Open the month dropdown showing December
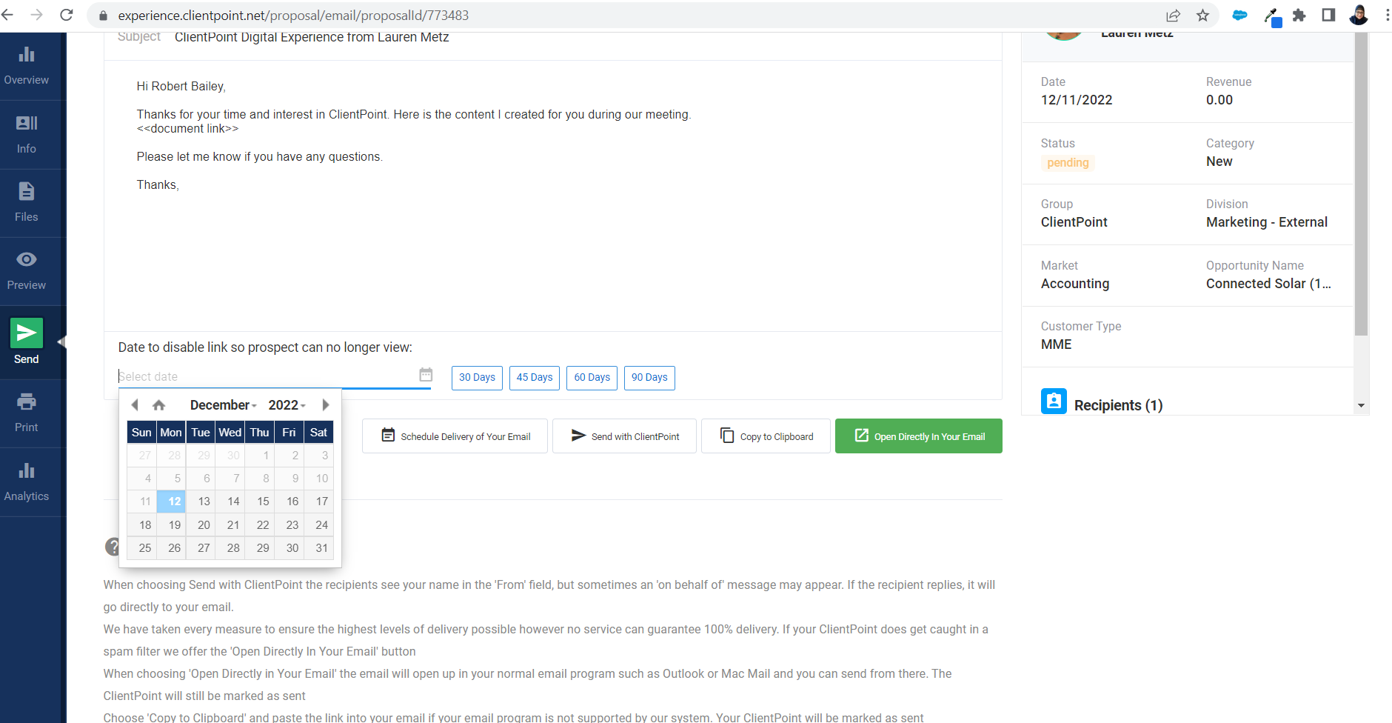 point(224,404)
